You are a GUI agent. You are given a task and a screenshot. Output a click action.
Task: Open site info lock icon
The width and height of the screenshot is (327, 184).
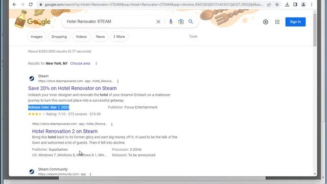pyautogui.click(x=41, y=5)
